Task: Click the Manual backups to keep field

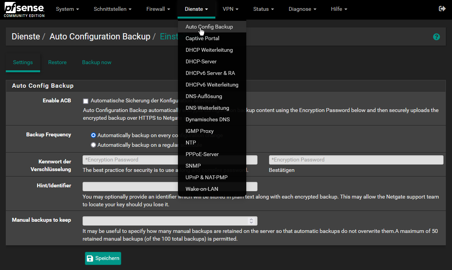Action: (x=170, y=221)
